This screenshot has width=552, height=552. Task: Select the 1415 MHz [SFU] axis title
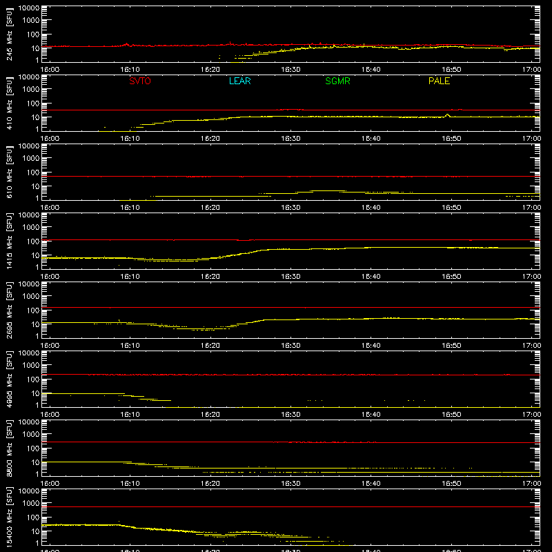pos(10,241)
